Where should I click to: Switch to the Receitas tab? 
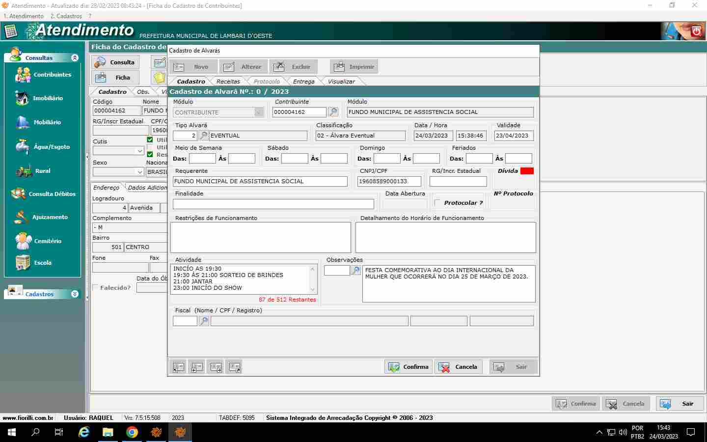pos(228,82)
